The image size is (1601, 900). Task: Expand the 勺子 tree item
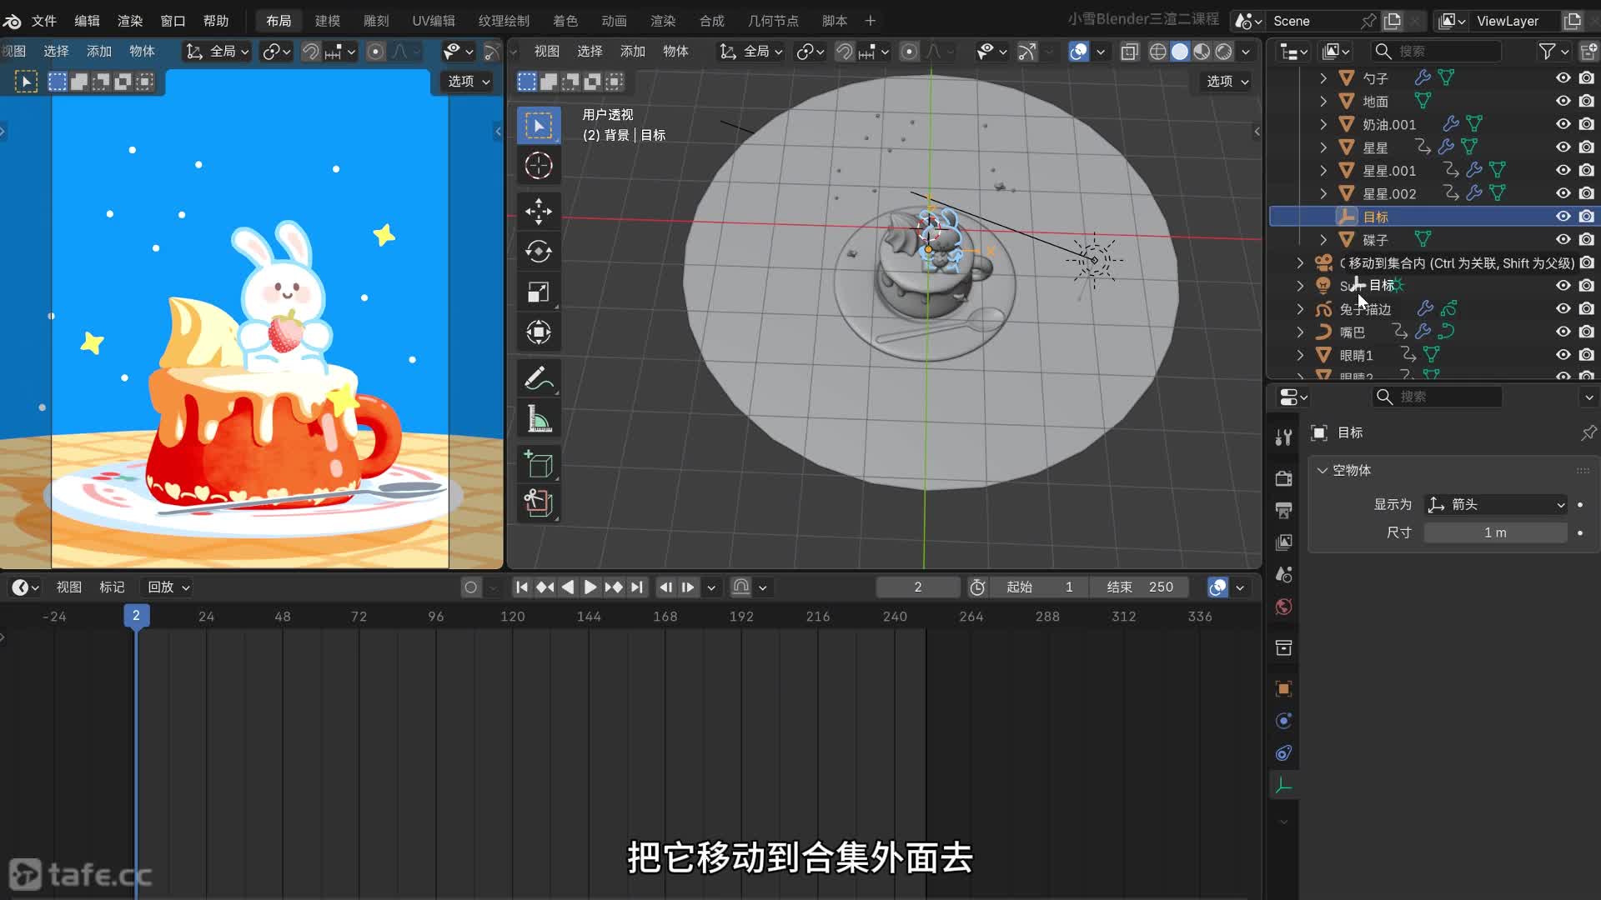[1323, 78]
